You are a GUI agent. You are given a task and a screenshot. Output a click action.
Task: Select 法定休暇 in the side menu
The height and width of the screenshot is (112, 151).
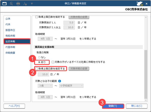(17, 41)
